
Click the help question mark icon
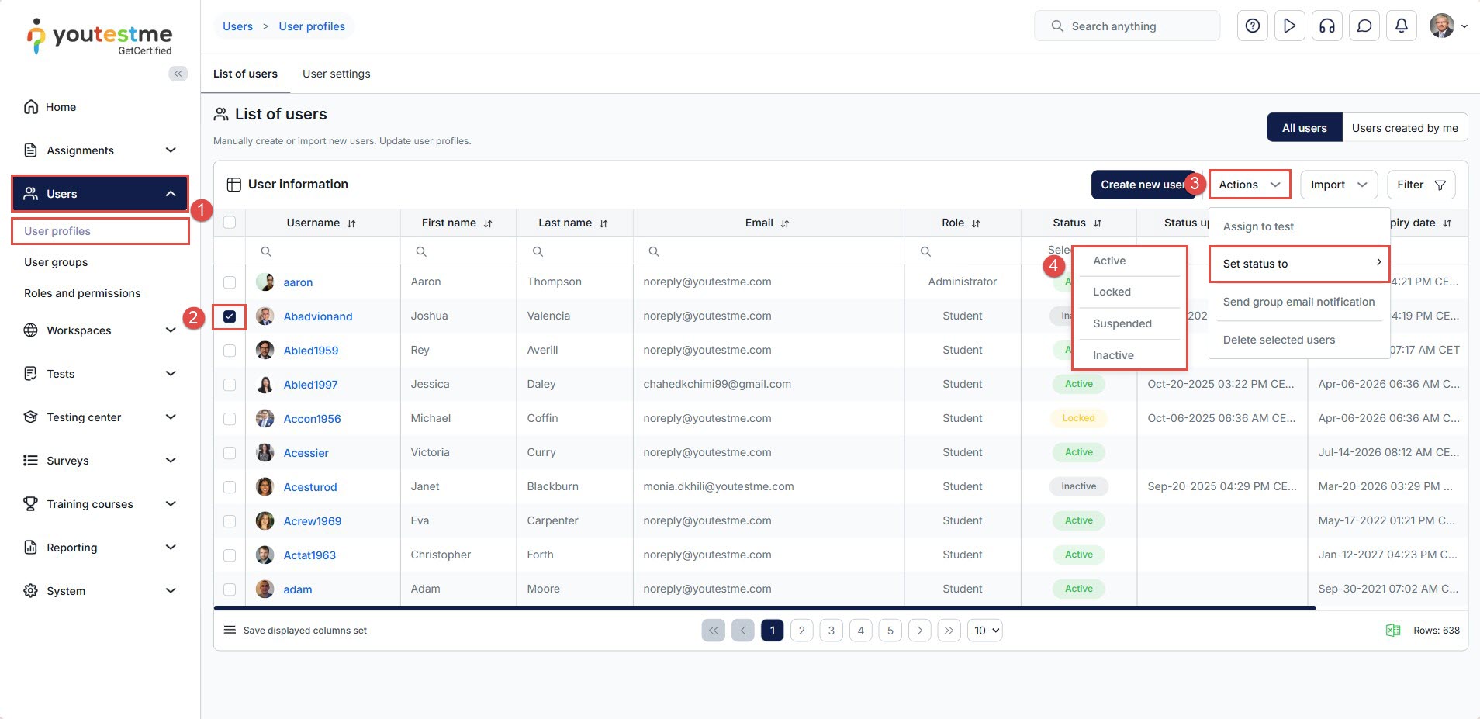(1252, 26)
